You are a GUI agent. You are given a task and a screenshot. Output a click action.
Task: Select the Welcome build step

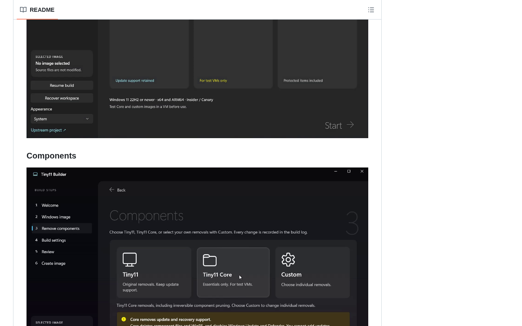tap(62, 205)
